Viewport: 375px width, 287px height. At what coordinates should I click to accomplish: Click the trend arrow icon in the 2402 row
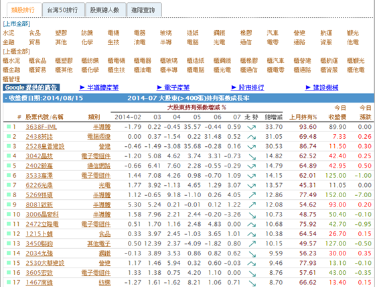[x=252, y=166]
